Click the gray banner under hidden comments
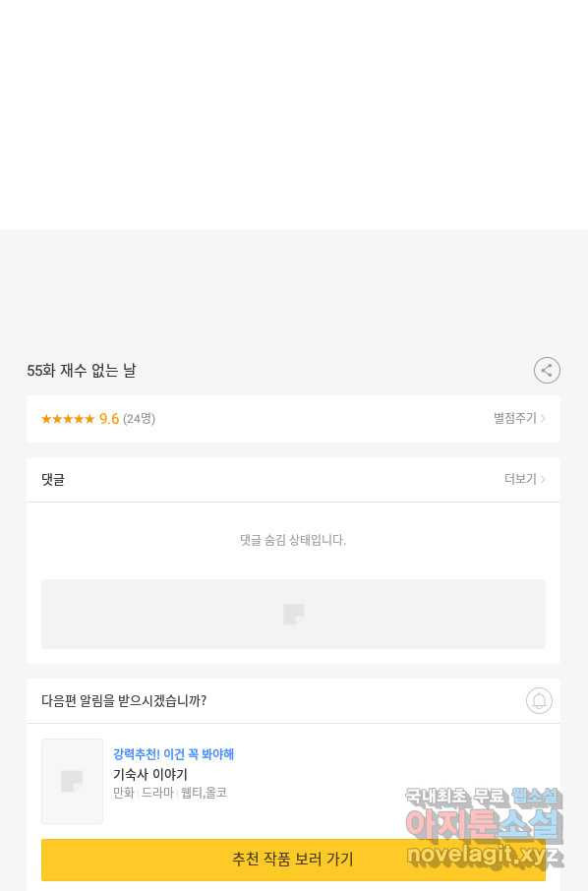The height and width of the screenshot is (891, 588). tap(293, 615)
